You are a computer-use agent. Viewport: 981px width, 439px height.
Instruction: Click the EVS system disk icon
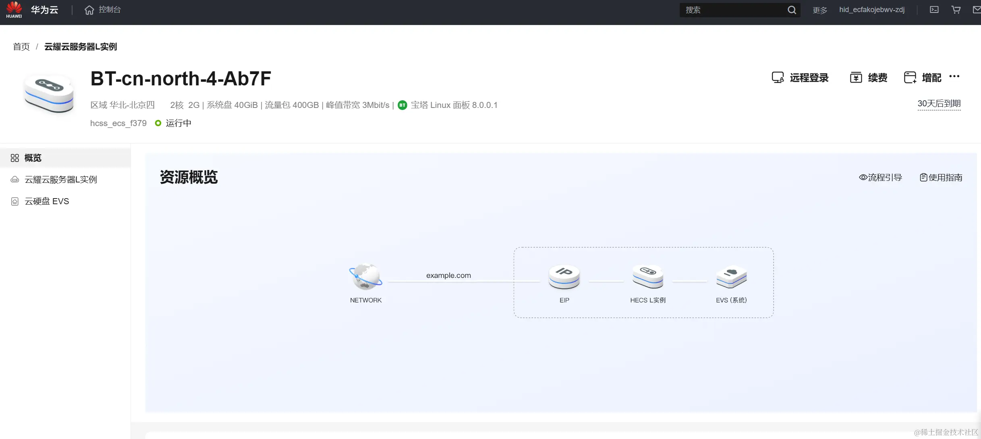click(x=731, y=277)
